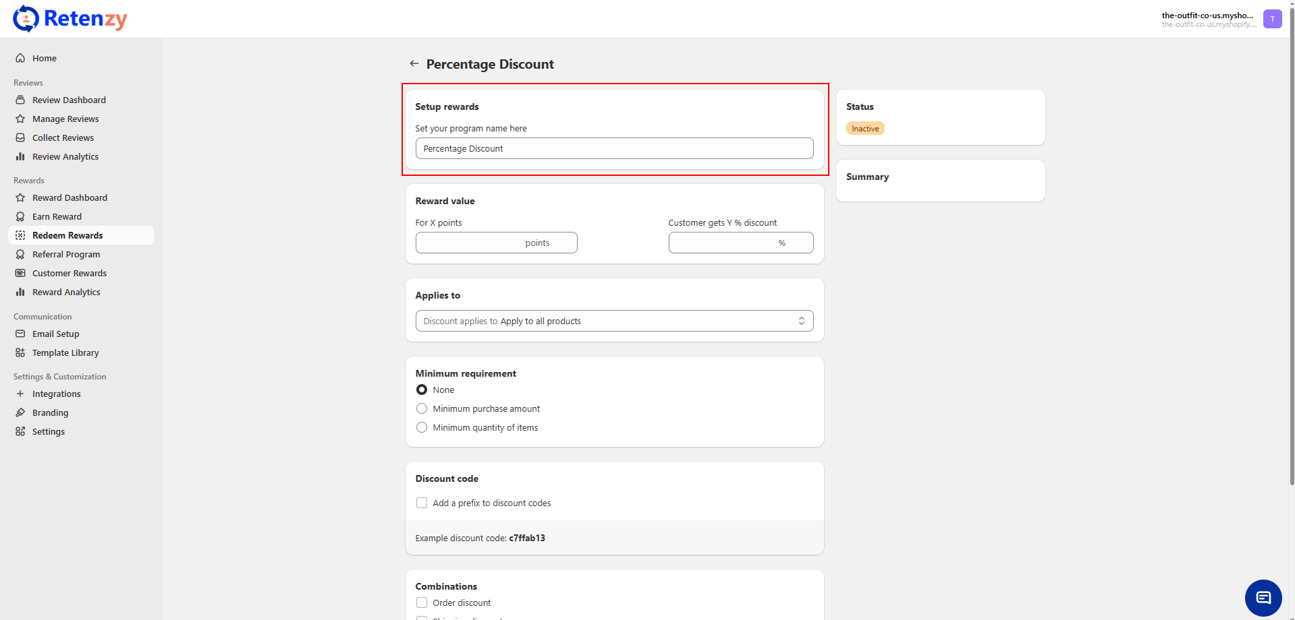The width and height of the screenshot is (1295, 620).
Task: Expand the store name account menu
Action: (x=1207, y=19)
